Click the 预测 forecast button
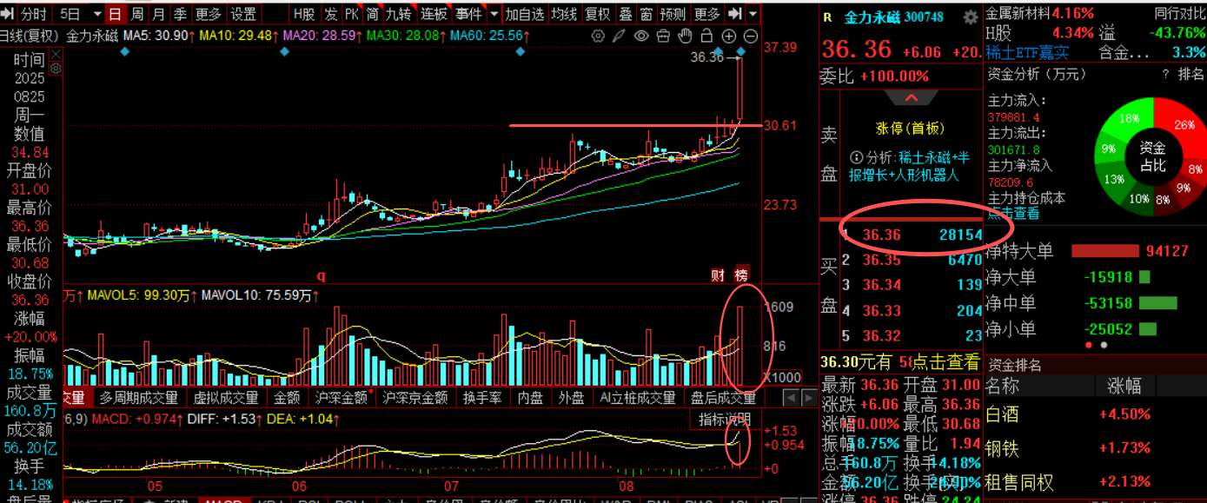This screenshot has height=503, width=1207. 673,14
